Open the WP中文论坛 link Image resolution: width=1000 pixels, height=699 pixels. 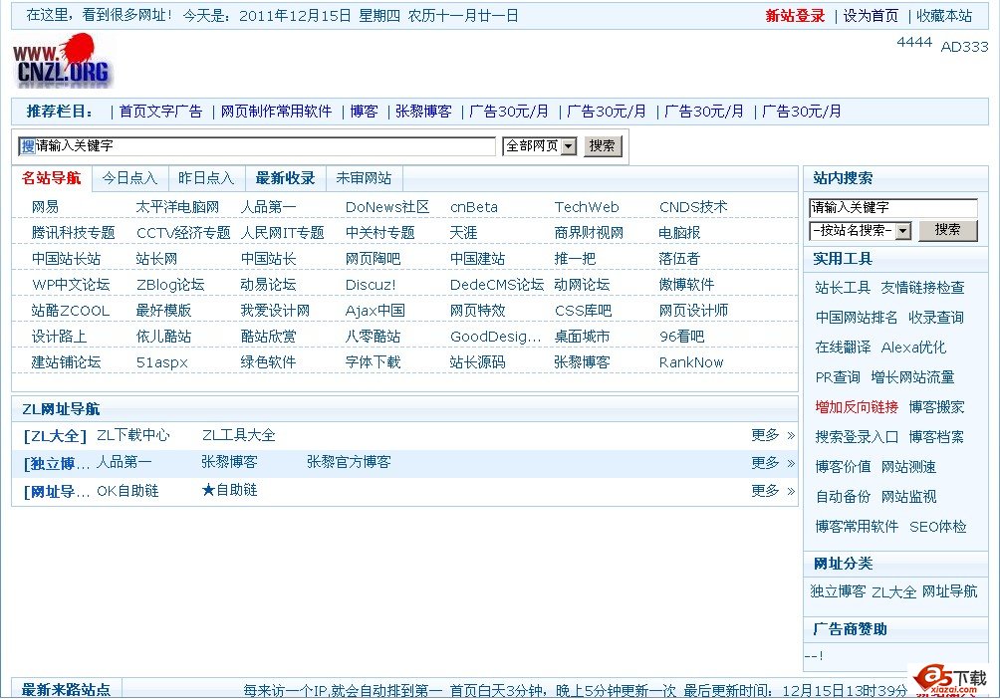pyautogui.click(x=71, y=285)
